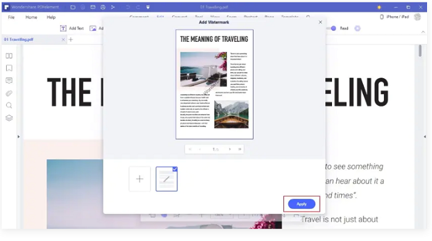Open the search panel magnifier icon
Image resolution: width=432 pixels, height=241 pixels.
[9, 105]
